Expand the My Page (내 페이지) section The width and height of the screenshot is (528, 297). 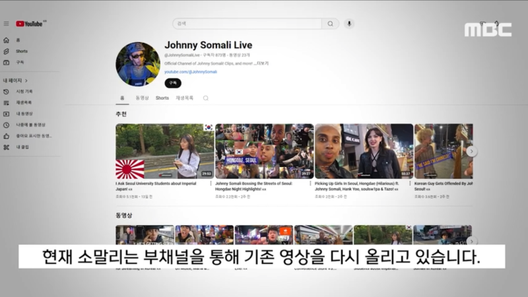[15, 80]
